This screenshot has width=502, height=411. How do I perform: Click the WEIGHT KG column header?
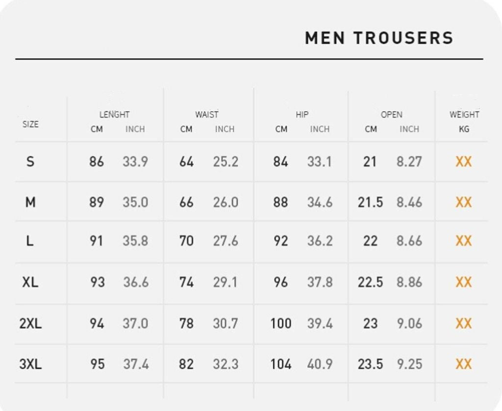pos(464,121)
